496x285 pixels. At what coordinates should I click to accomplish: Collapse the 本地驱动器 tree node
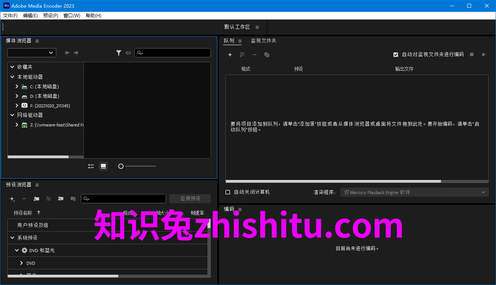click(12, 77)
